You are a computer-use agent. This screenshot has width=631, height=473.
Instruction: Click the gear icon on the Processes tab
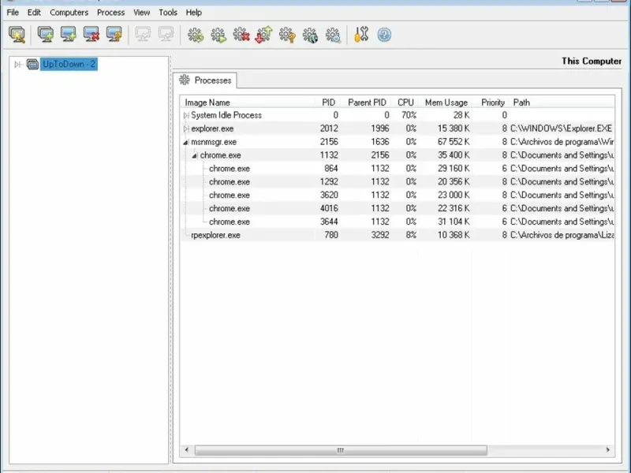(185, 80)
